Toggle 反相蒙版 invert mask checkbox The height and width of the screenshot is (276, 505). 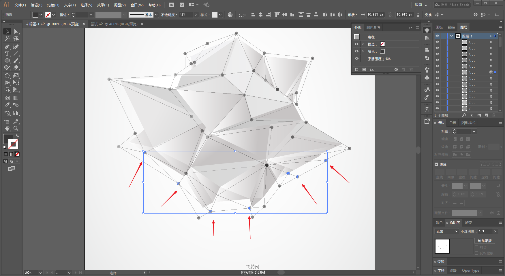pyautogui.click(x=476, y=253)
